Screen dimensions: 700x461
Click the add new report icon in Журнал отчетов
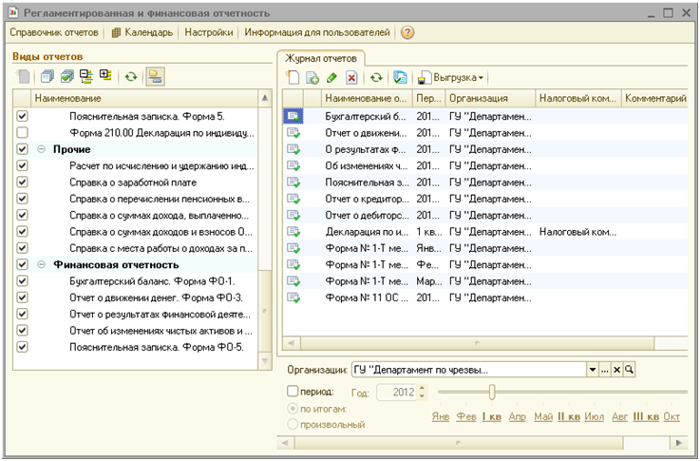point(294,77)
